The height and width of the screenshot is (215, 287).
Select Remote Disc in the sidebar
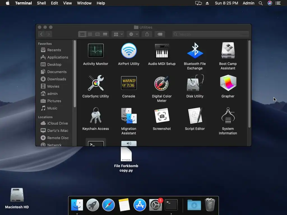pos(55,138)
